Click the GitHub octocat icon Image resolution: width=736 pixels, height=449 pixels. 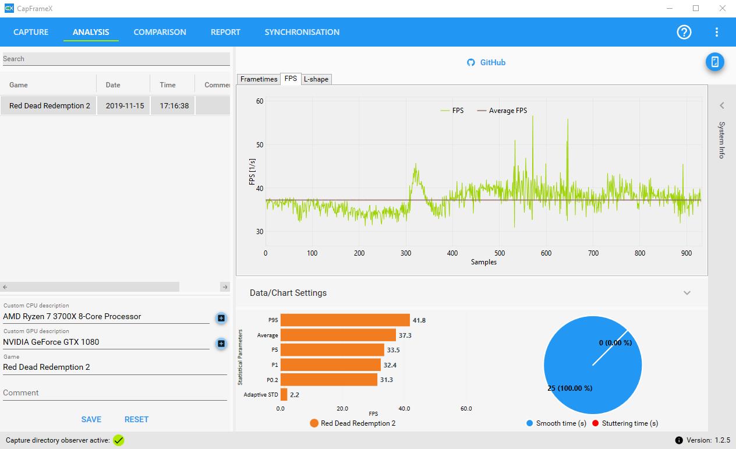[471, 62]
